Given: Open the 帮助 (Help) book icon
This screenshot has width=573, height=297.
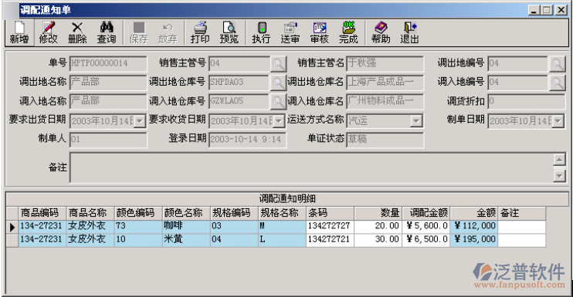Looking at the screenshot, I should click(381, 33).
